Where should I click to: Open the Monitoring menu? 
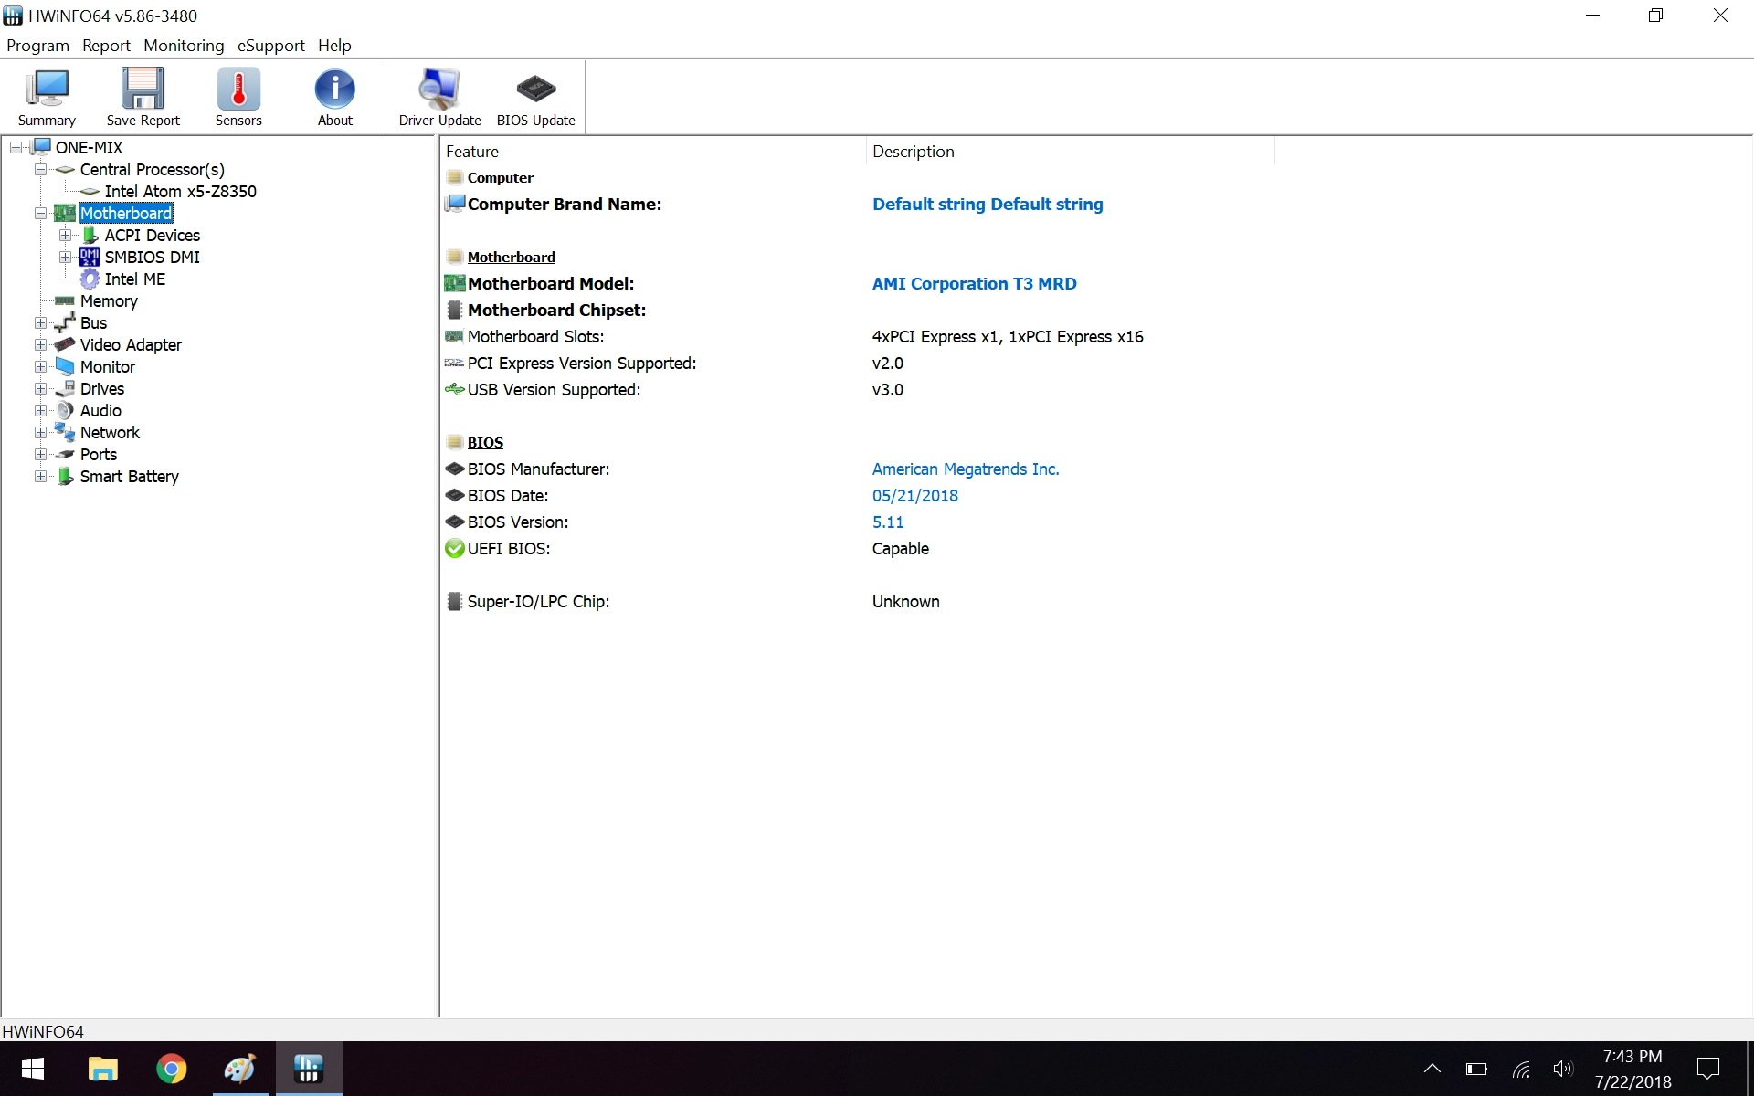(184, 46)
